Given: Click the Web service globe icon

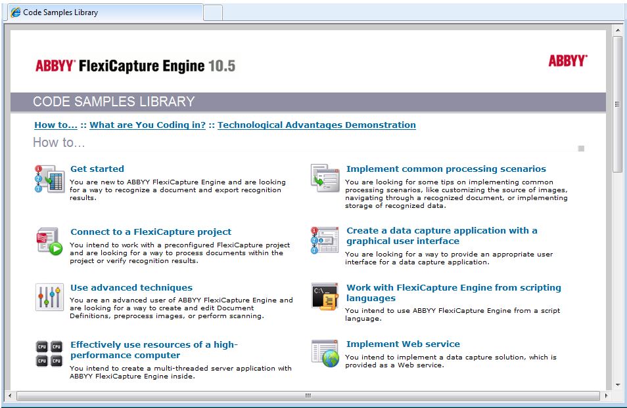Looking at the screenshot, I should click(325, 354).
